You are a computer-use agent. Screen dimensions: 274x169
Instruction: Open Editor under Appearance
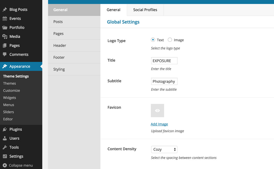click(8, 119)
